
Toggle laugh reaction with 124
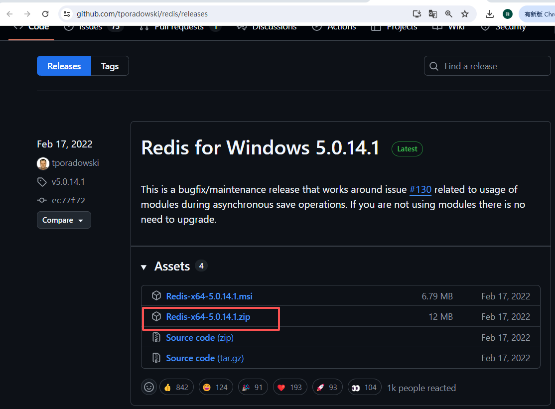[x=216, y=388]
